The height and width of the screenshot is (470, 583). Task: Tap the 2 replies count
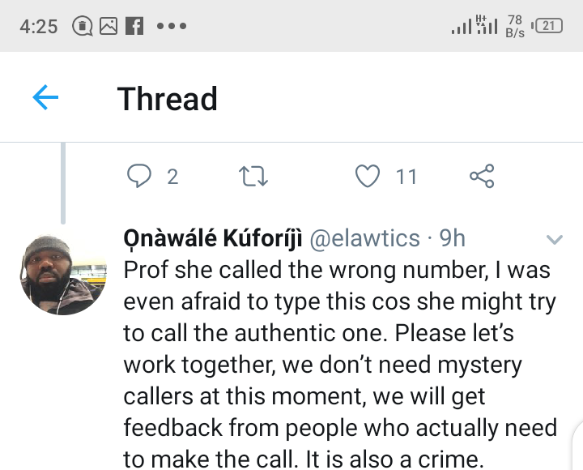172,177
